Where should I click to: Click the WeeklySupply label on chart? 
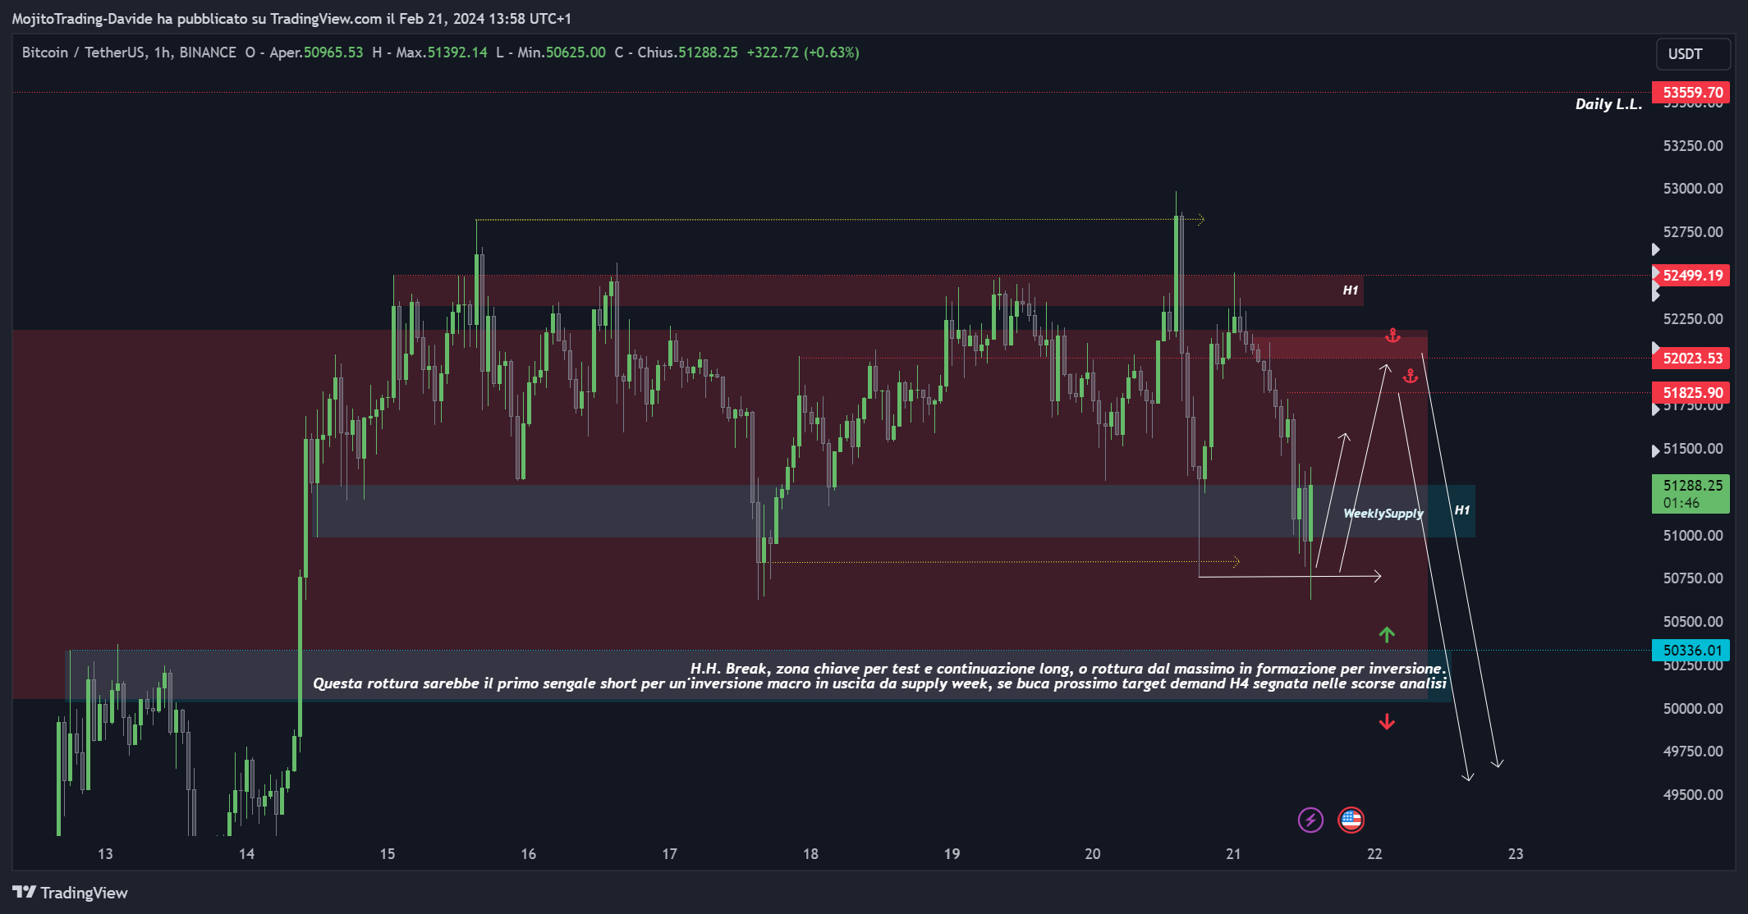[x=1383, y=514]
